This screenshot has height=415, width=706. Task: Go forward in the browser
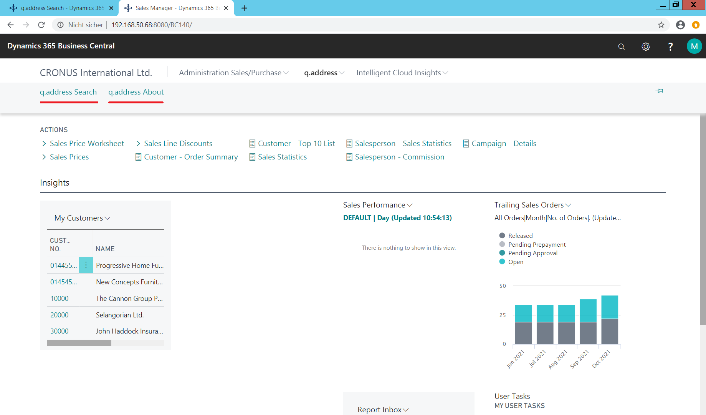tap(26, 25)
